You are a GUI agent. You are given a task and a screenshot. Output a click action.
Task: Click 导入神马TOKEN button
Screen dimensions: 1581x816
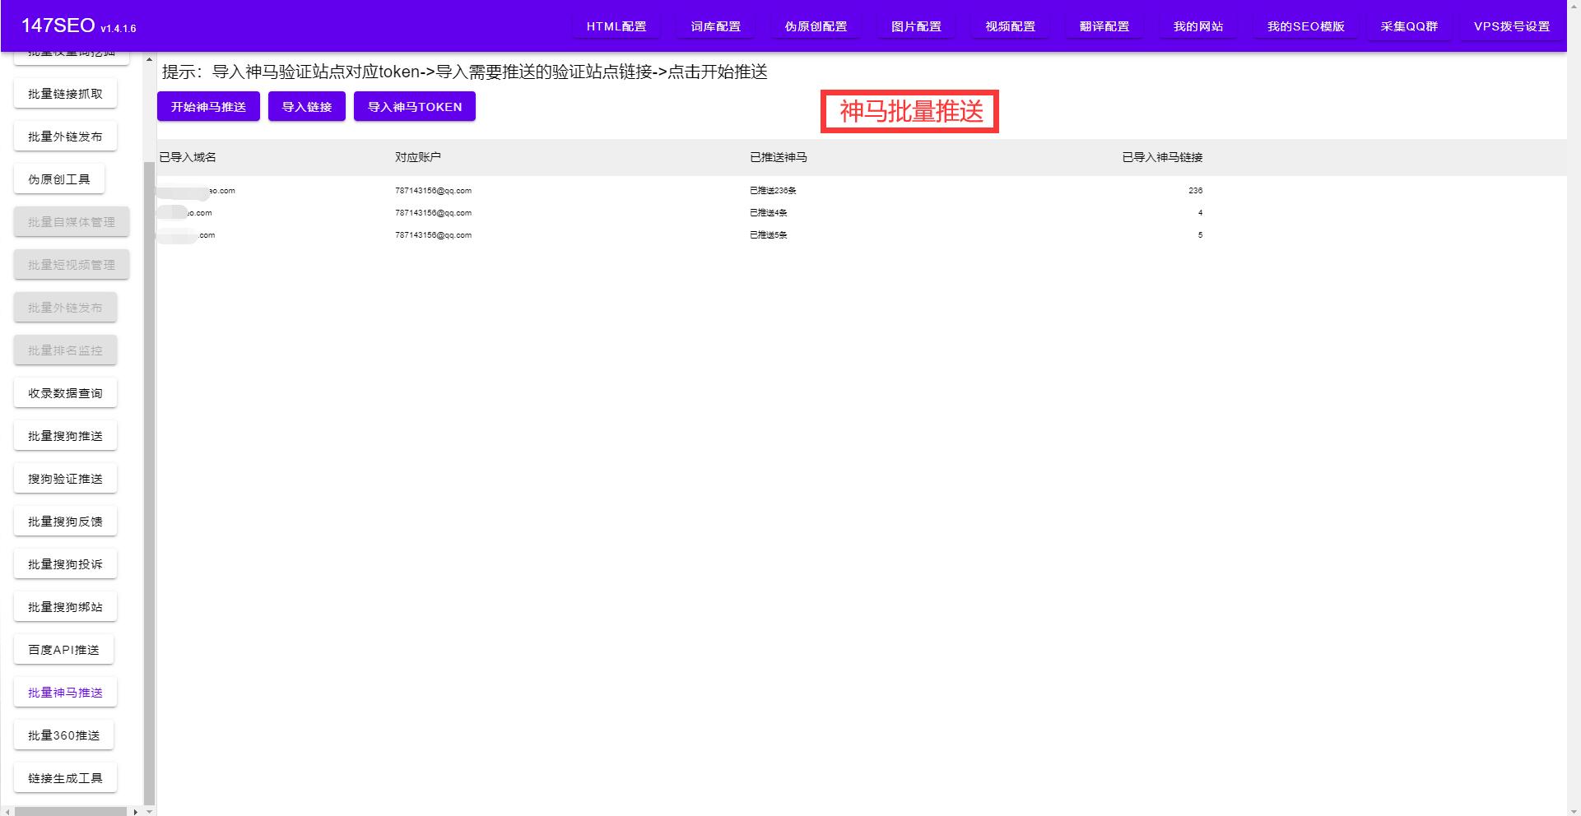coord(414,106)
